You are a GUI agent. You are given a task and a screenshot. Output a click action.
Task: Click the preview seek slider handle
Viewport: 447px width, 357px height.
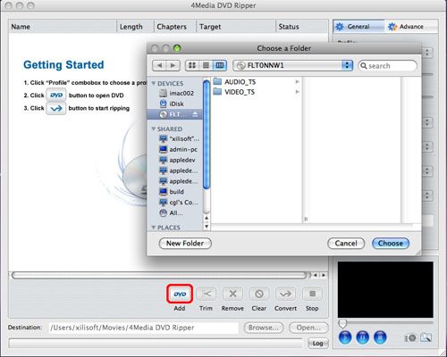tap(342, 324)
